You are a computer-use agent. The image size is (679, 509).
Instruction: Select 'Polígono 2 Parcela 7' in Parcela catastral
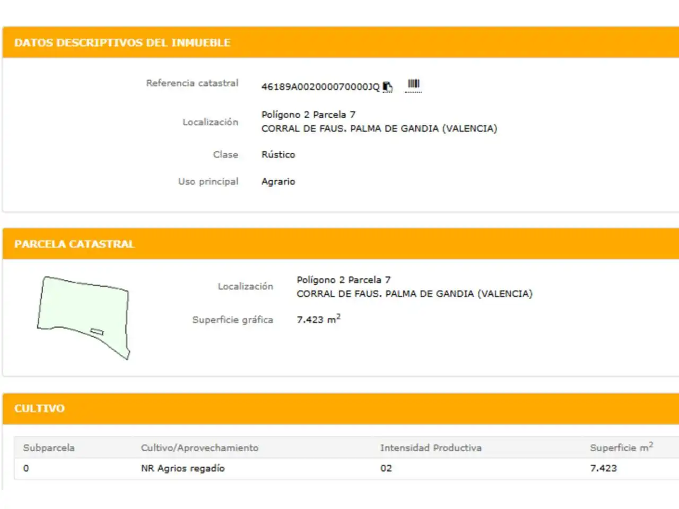click(343, 280)
